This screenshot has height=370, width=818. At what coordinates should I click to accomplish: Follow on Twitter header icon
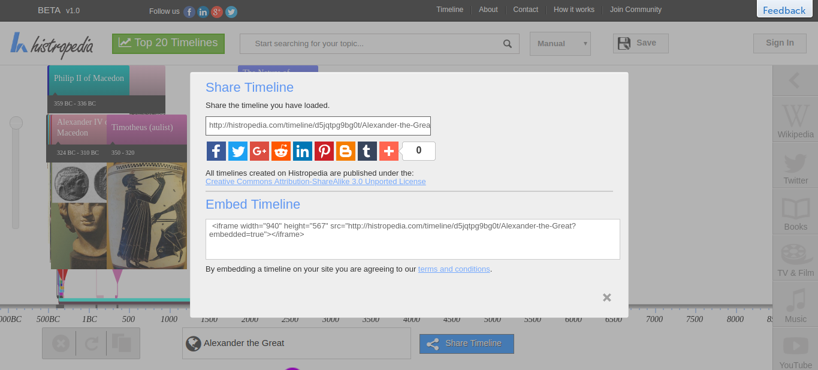(231, 11)
